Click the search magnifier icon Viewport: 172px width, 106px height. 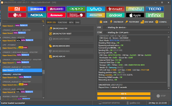click(x=43, y=21)
